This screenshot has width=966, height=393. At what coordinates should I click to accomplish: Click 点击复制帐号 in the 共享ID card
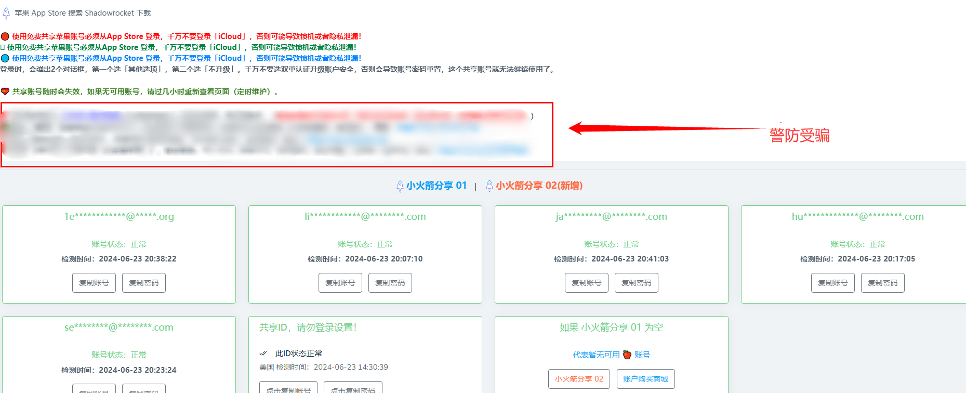[x=288, y=388]
